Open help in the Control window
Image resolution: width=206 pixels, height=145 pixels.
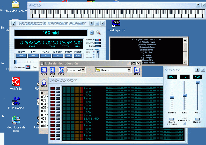[x=197, y=70]
